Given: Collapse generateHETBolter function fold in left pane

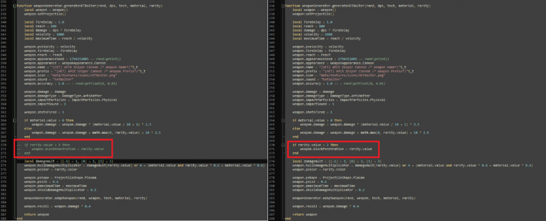Looking at the screenshot, I should pos(15,6).
